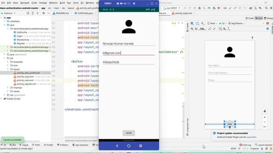Click the pan hand tool in design view
Viewport: 273px width, 153px height.
(264, 111)
